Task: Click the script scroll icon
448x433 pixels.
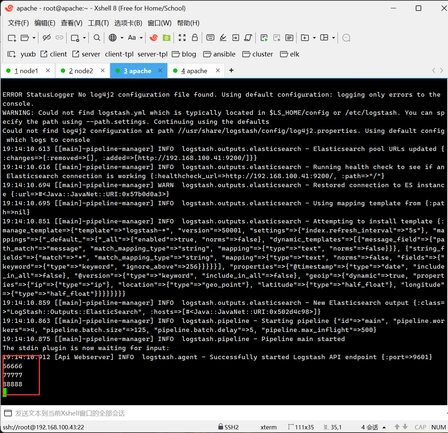Action: tap(248, 38)
